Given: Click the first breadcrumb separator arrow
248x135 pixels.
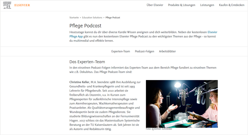Looking at the screenshot, I should pos(80,18).
